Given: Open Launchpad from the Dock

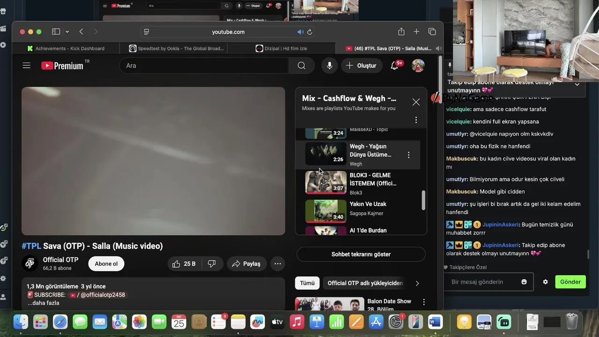Looking at the screenshot, I should pos(40,322).
